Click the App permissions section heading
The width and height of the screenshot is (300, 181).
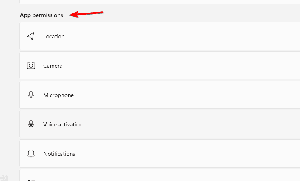(41, 15)
